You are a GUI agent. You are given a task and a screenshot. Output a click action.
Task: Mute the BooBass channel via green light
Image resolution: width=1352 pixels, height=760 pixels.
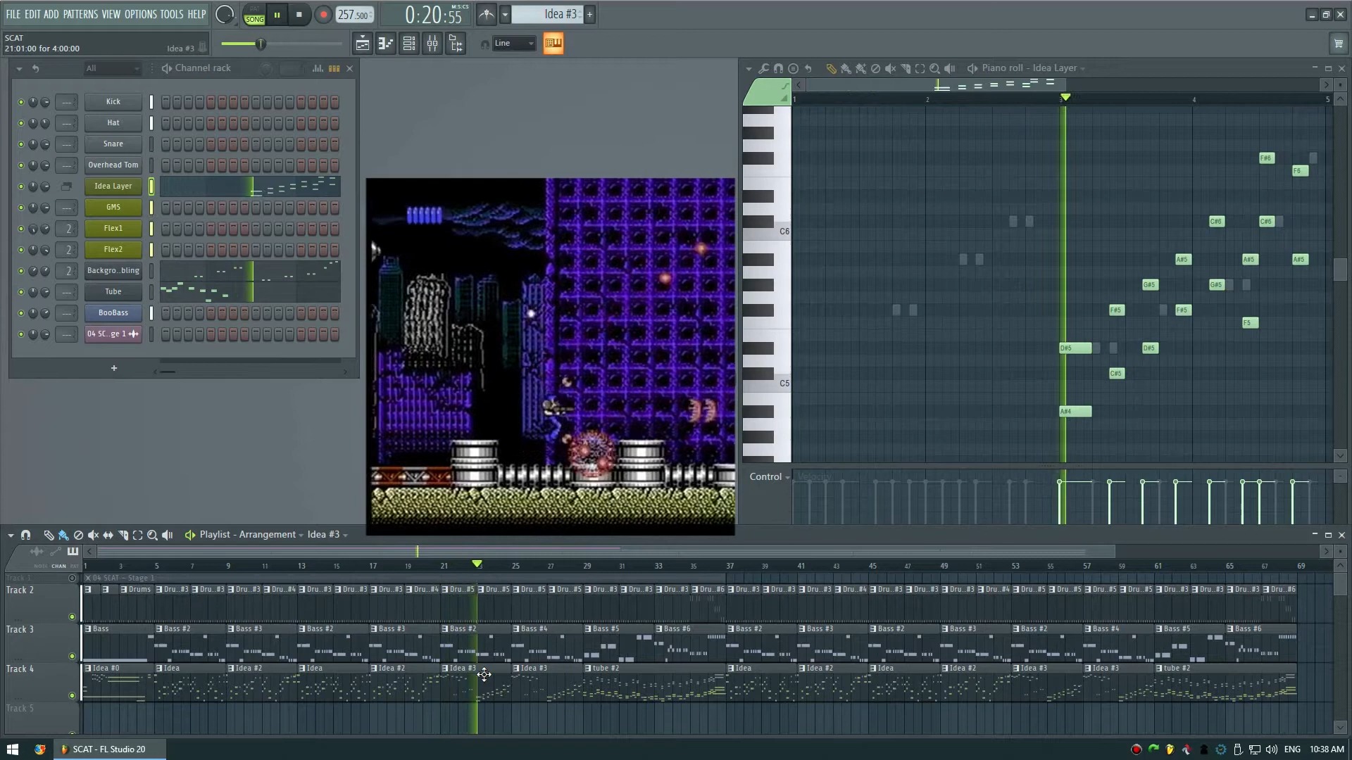20,313
